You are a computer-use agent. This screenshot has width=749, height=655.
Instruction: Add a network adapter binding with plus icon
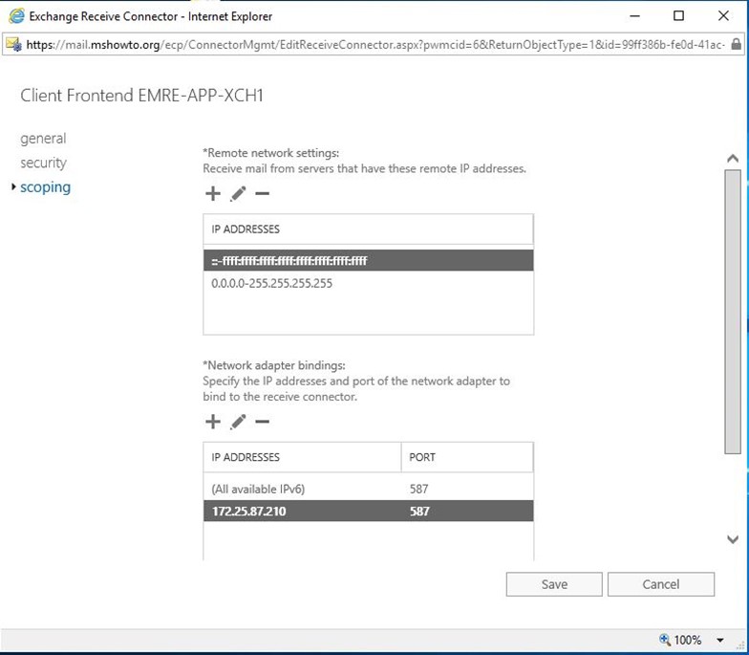tap(212, 422)
